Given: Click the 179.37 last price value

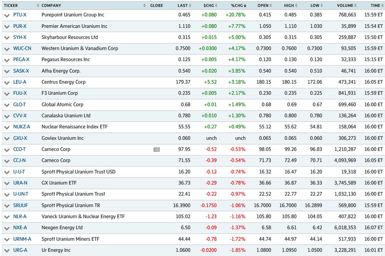Looking at the screenshot, I should coord(183,82).
